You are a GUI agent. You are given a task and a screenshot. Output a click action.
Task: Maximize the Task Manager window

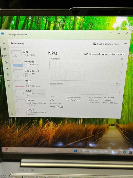coord(119,33)
